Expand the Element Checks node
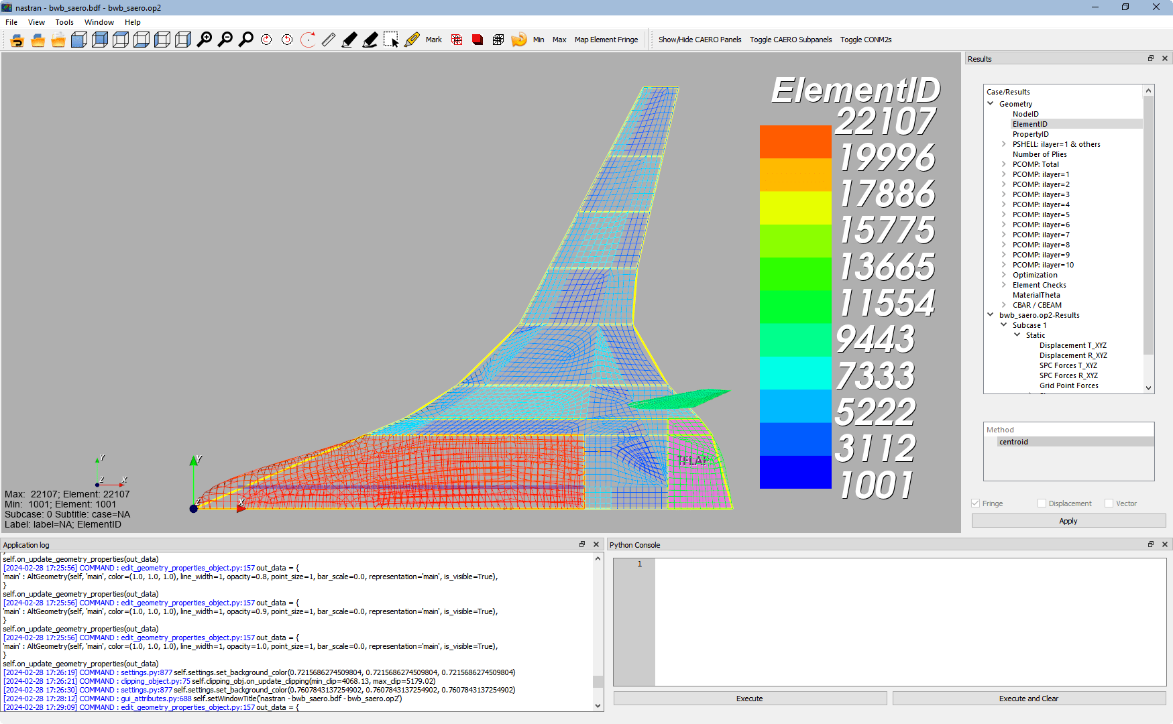Viewport: 1173px width, 724px height. (x=1004, y=285)
